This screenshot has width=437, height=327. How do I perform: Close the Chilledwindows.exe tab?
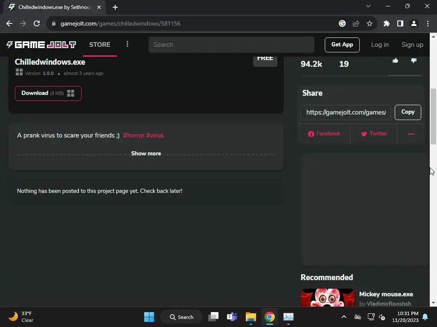coord(99,7)
